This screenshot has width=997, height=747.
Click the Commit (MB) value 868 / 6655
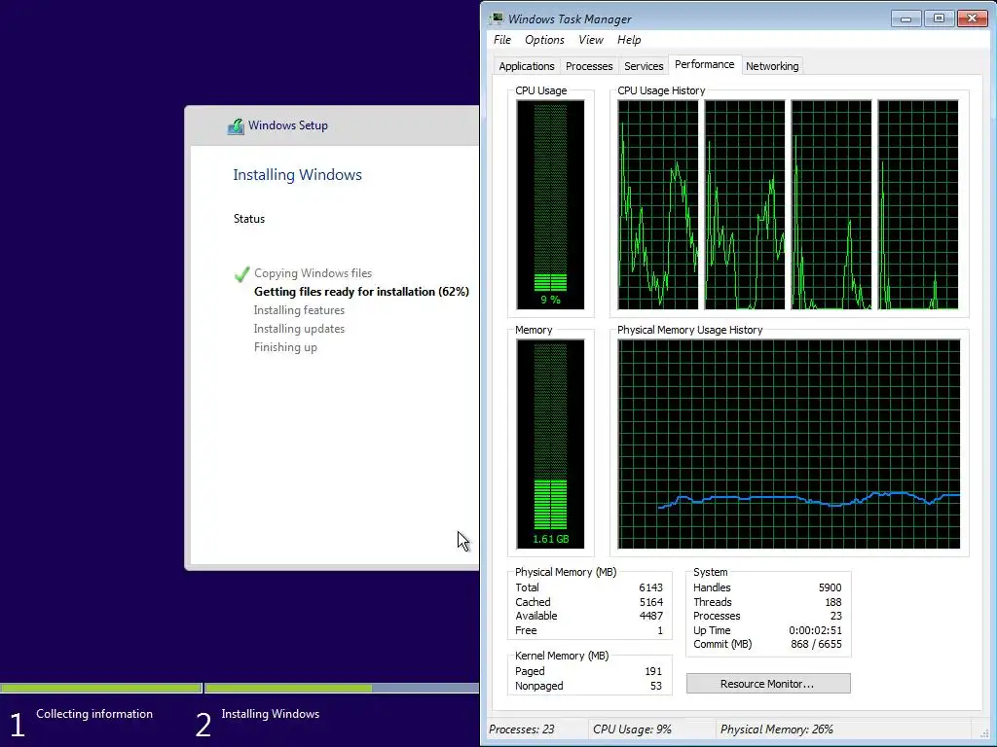pos(816,644)
